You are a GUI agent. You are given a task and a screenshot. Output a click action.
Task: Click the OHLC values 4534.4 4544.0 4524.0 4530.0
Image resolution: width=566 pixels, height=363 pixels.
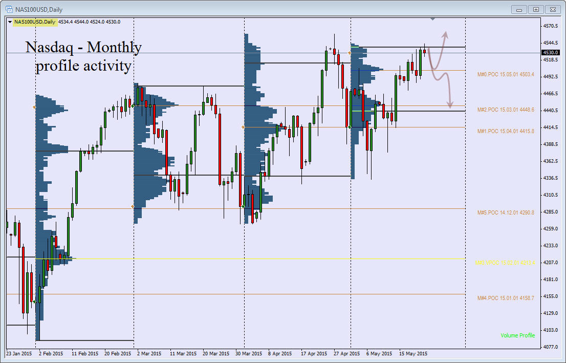pyautogui.click(x=89, y=22)
